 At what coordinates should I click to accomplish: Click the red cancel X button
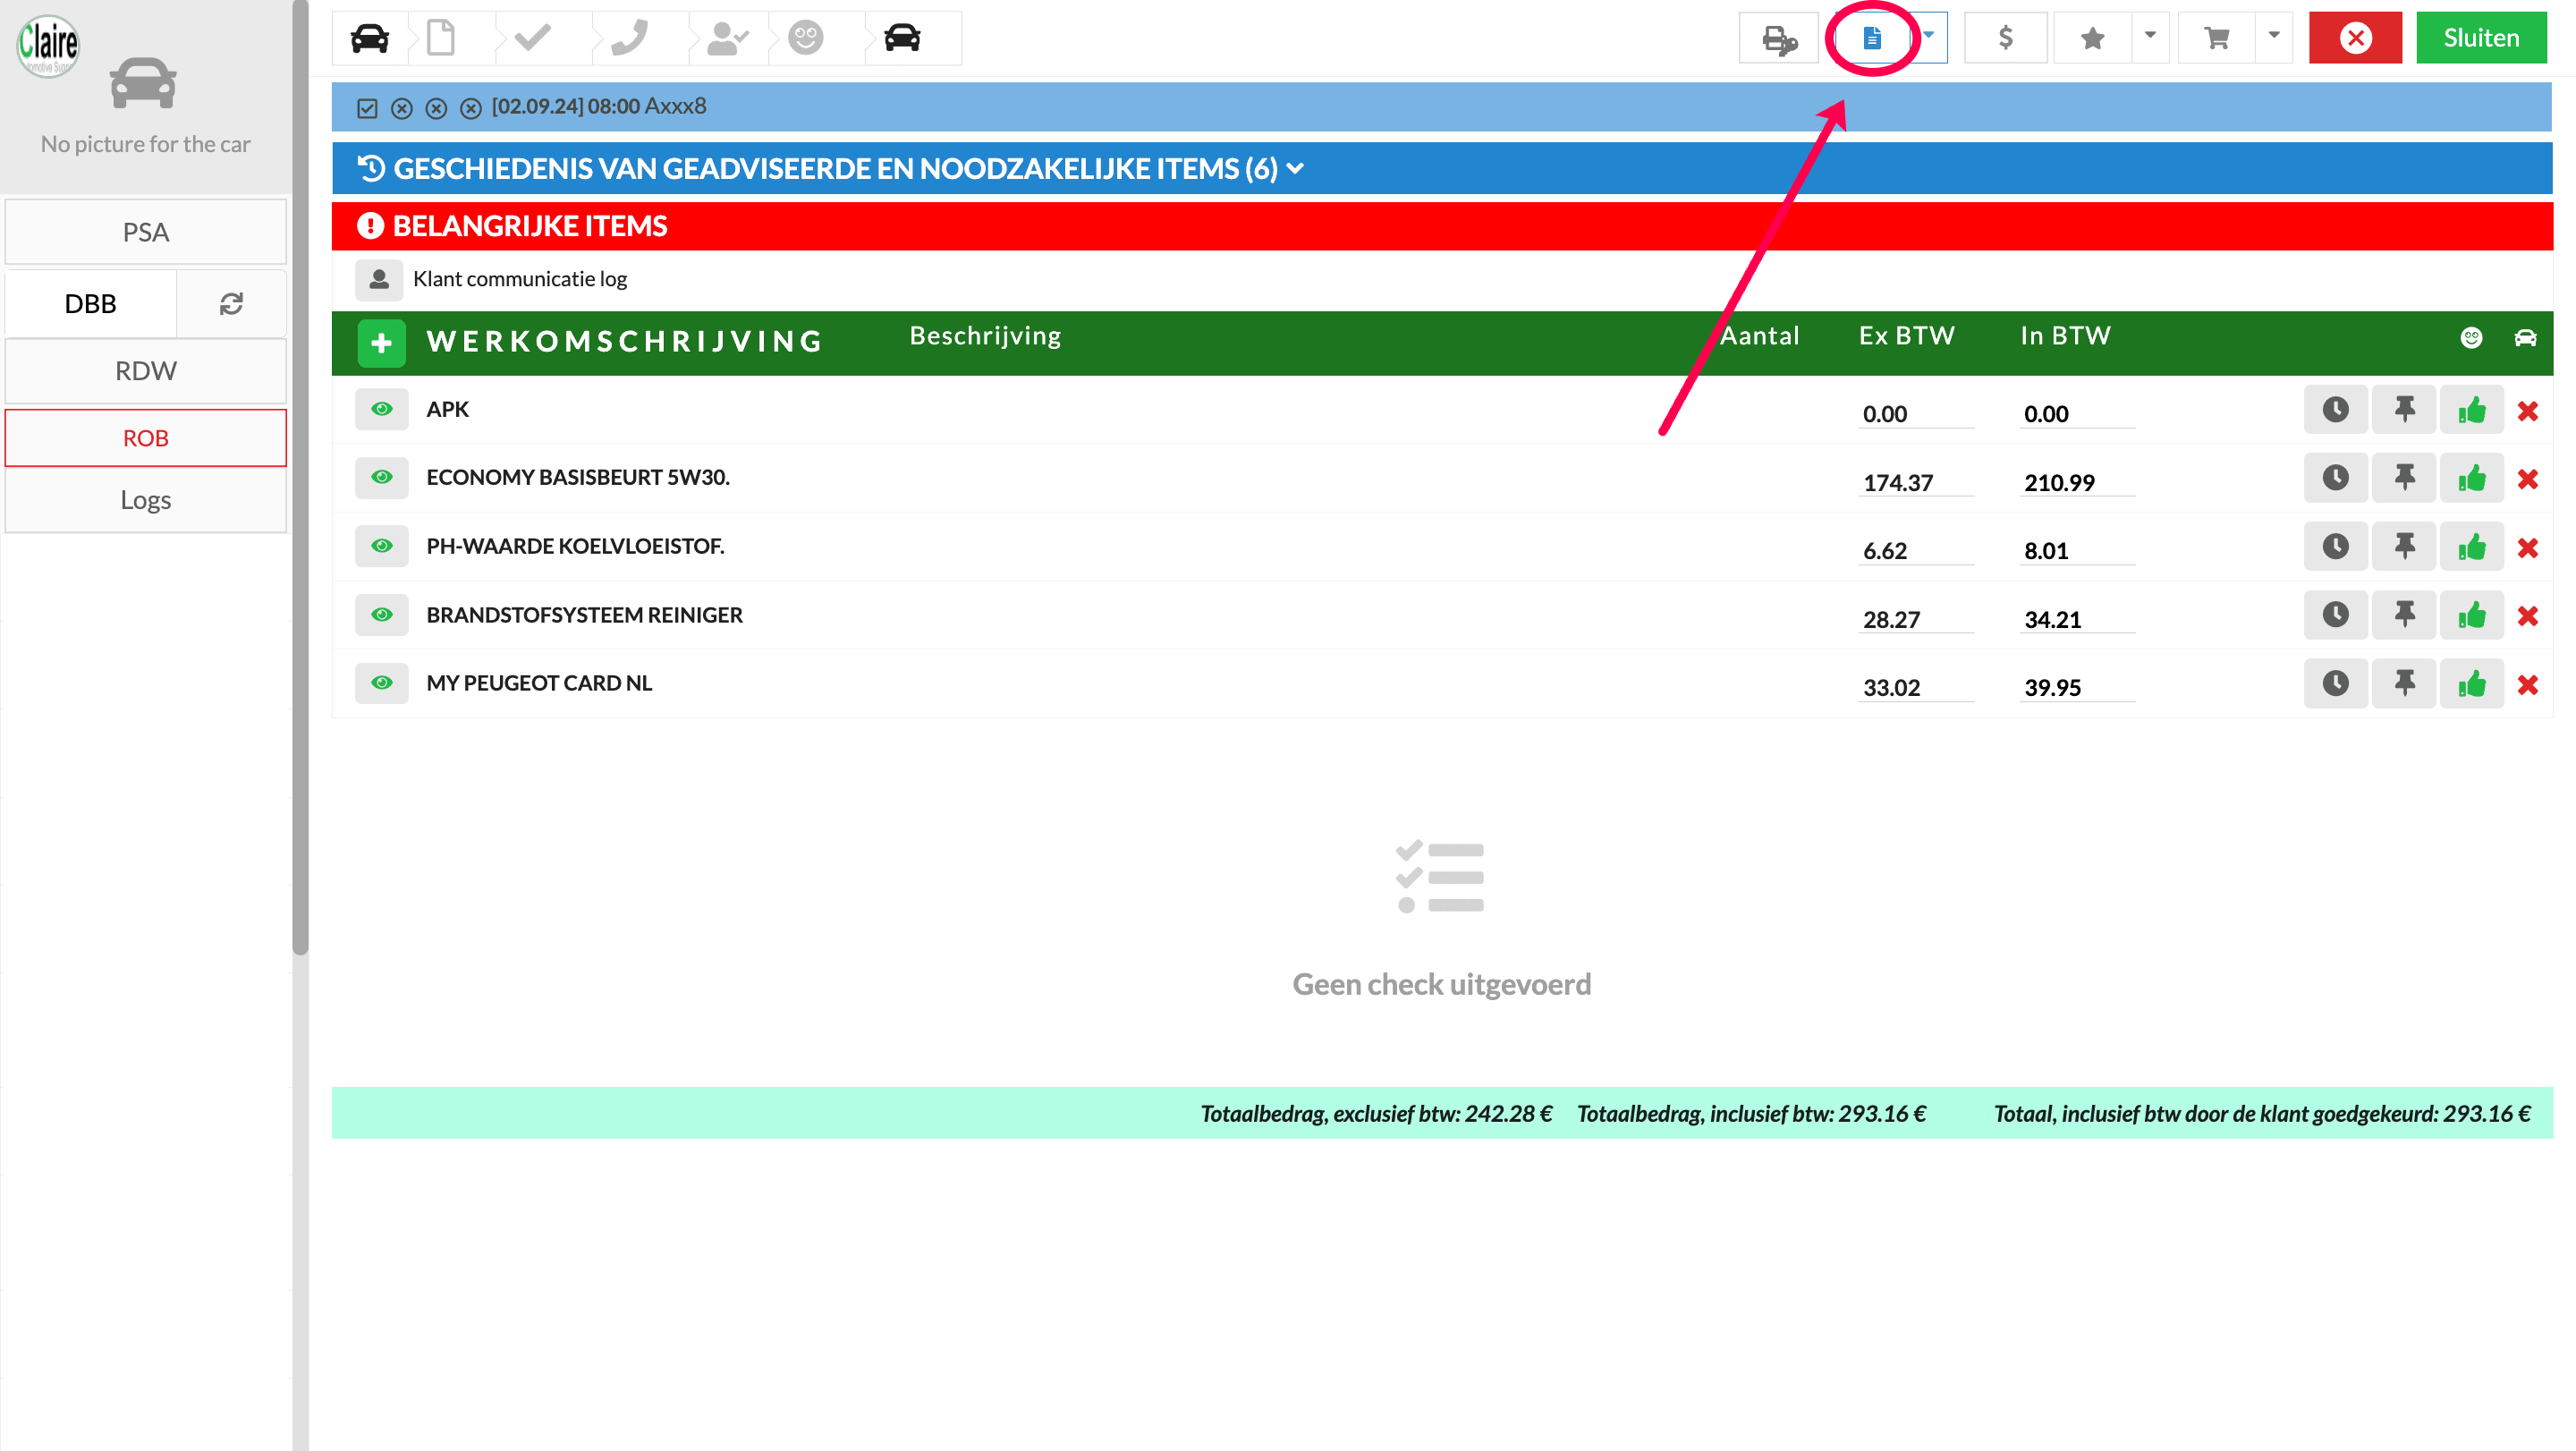[x=2355, y=38]
